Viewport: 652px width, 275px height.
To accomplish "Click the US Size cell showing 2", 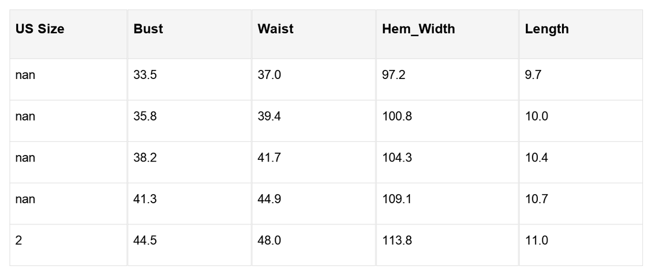I will point(19,241).
